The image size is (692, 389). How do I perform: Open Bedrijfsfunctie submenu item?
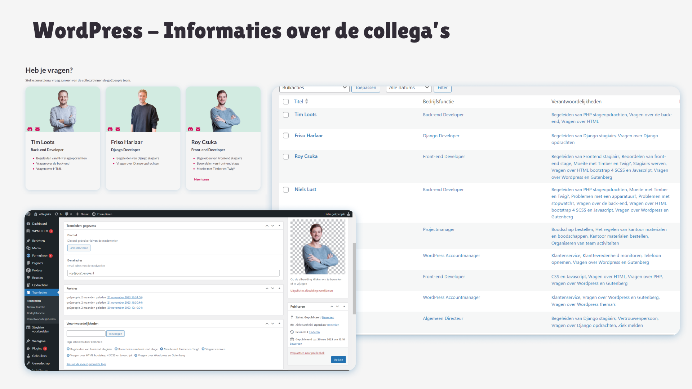point(36,313)
